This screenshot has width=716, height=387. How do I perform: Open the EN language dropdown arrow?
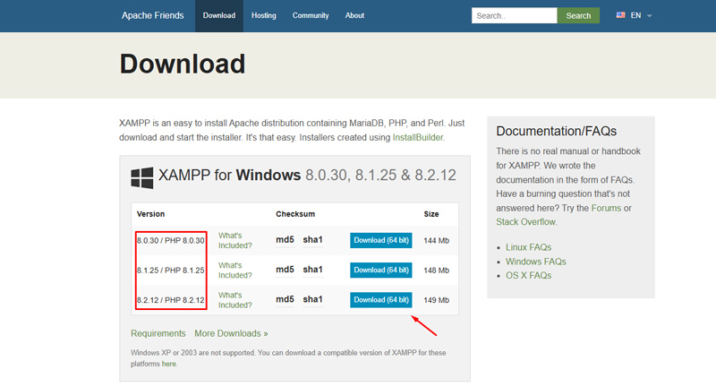(650, 15)
